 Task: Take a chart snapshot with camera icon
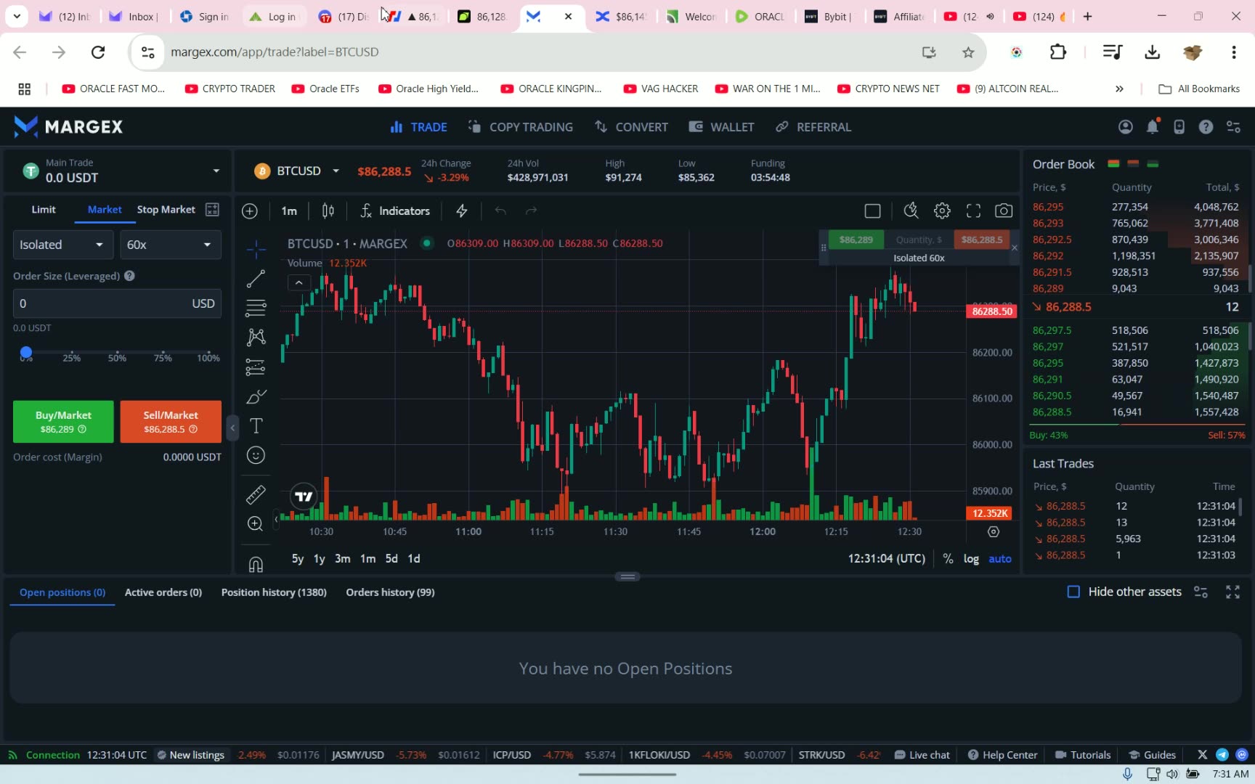(1004, 211)
